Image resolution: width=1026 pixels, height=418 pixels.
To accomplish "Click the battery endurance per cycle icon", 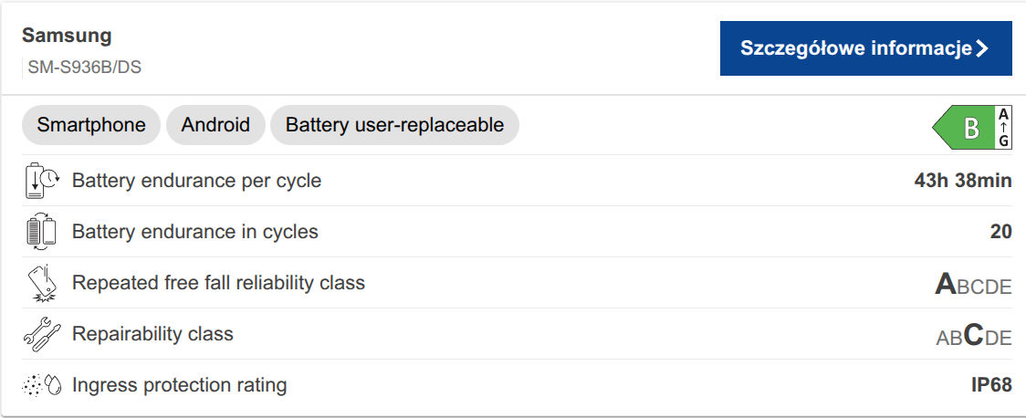I will [x=42, y=181].
